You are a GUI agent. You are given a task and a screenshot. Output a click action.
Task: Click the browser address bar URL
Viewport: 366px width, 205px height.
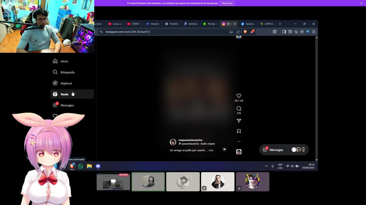pyautogui.click(x=128, y=32)
